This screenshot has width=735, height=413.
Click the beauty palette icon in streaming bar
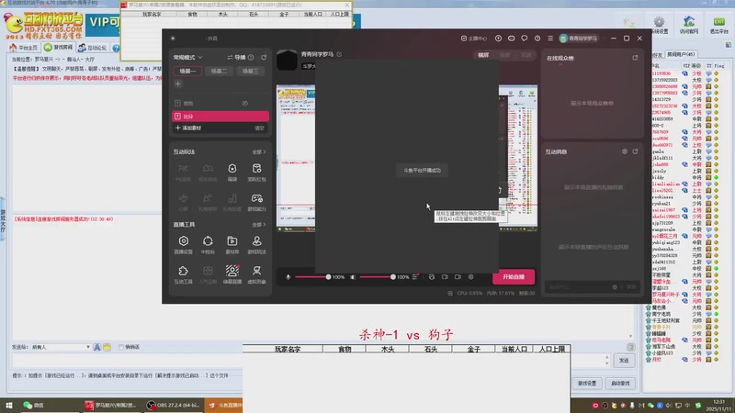pyautogui.click(x=432, y=277)
